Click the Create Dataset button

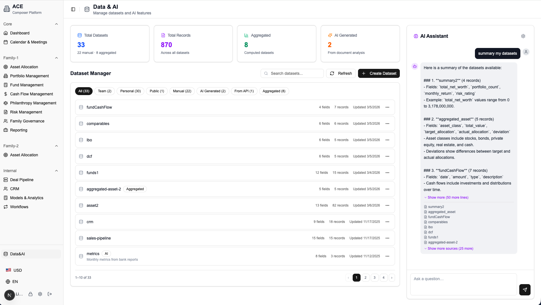coord(379,73)
